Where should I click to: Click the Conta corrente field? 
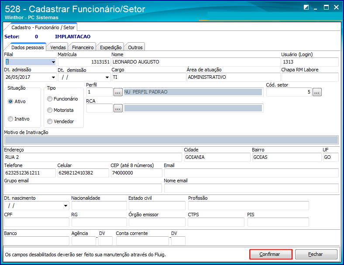[x=142, y=241]
